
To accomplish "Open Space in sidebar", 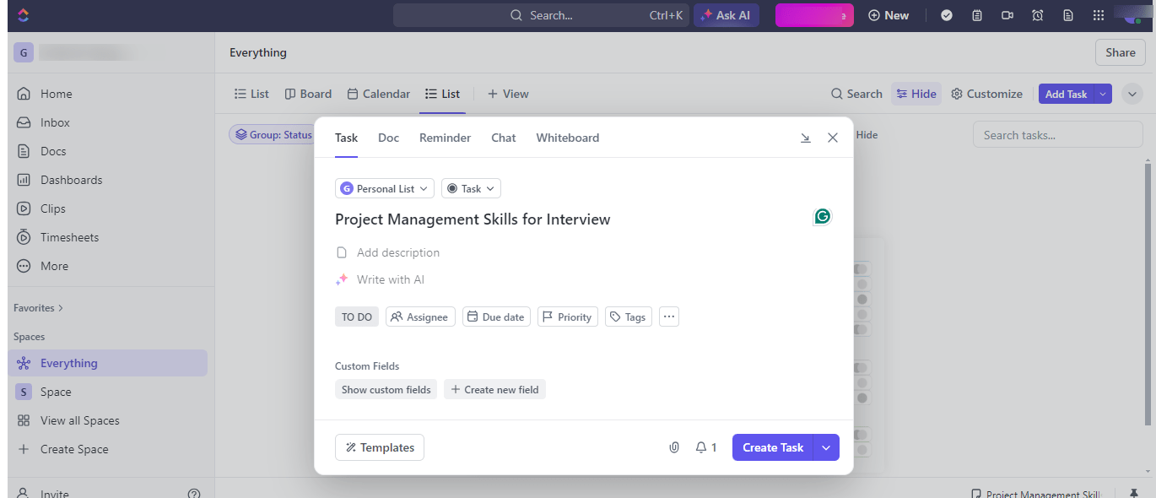I will pyautogui.click(x=56, y=392).
